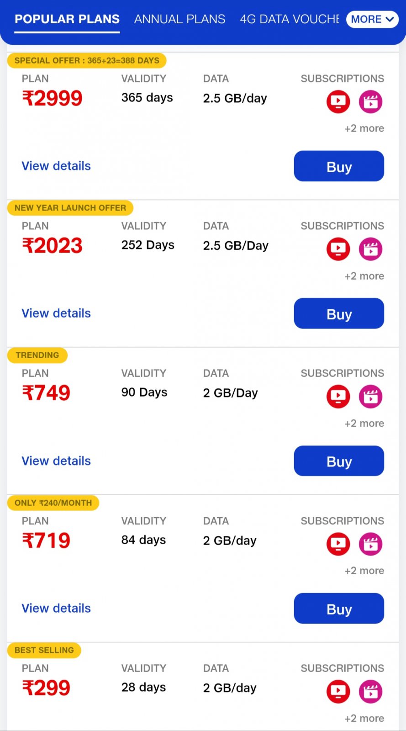Tap the pink JioCinema icon in ₹2999 plan

(370, 101)
